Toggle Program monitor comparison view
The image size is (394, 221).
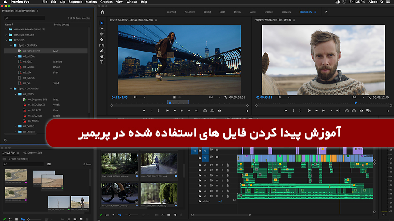click(x=368, y=110)
